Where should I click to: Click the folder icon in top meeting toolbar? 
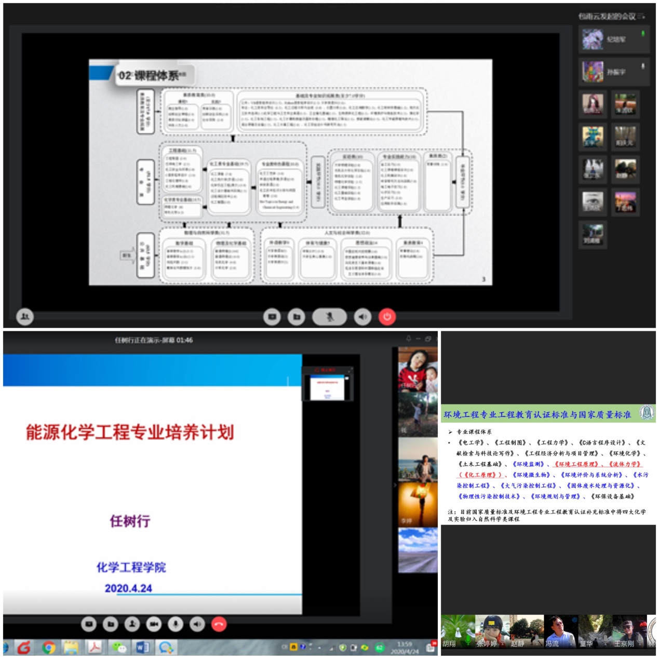pyautogui.click(x=297, y=317)
